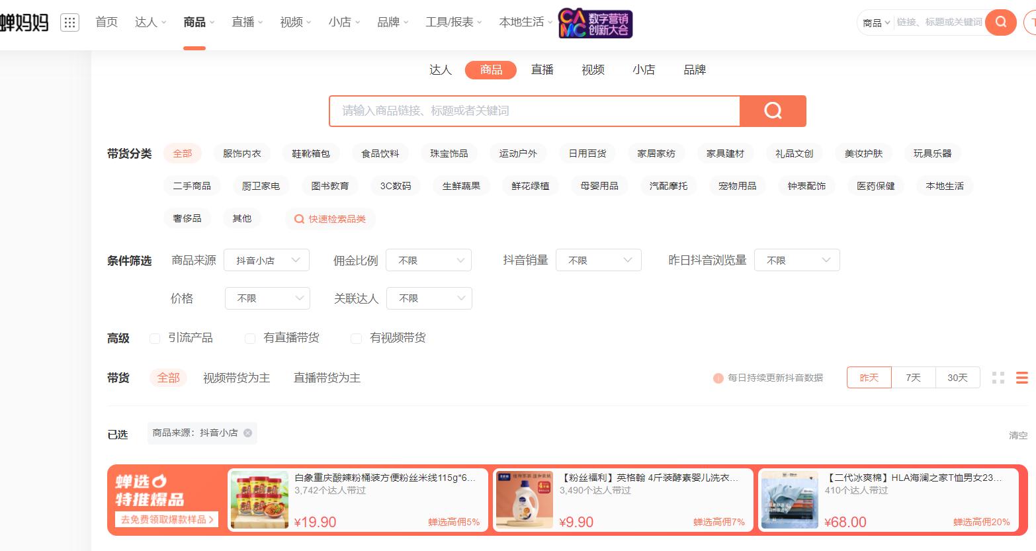This screenshot has height=551, width=1036.
Task: Open the 商品来源 dropdown
Action: coord(267,260)
